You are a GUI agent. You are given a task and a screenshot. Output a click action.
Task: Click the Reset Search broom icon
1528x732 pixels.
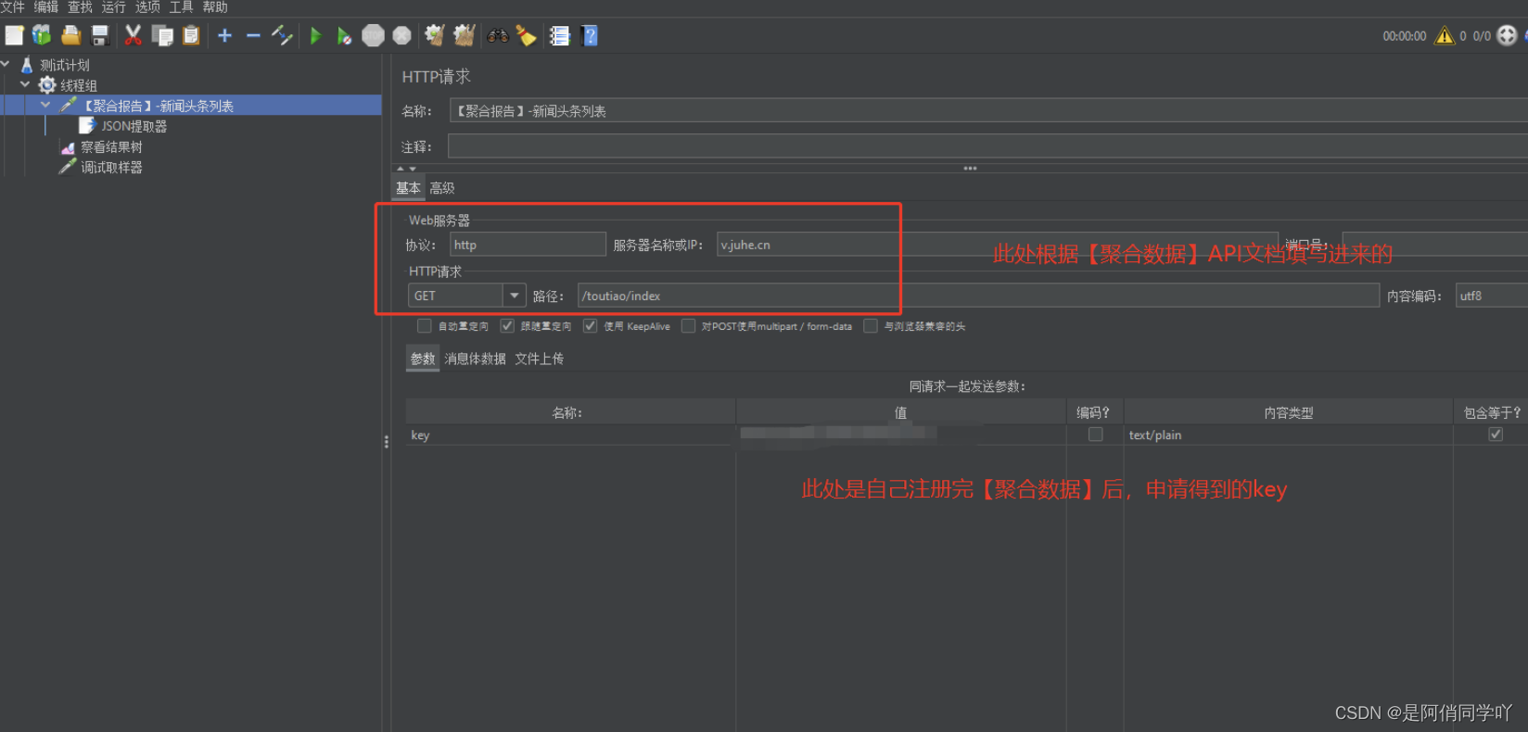click(x=527, y=36)
